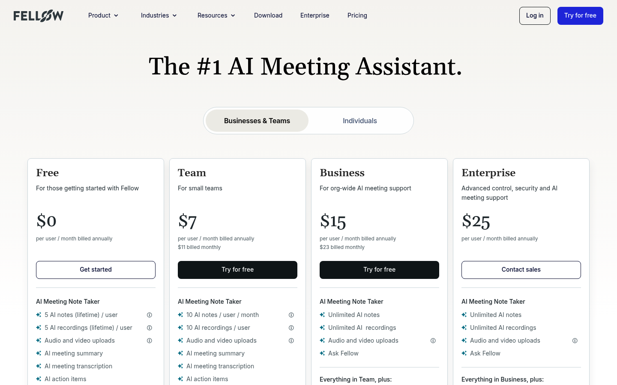The width and height of the screenshot is (617, 385).
Task: Click "Unlimited AI notes" in Business plan
Action: pyautogui.click(x=354, y=315)
